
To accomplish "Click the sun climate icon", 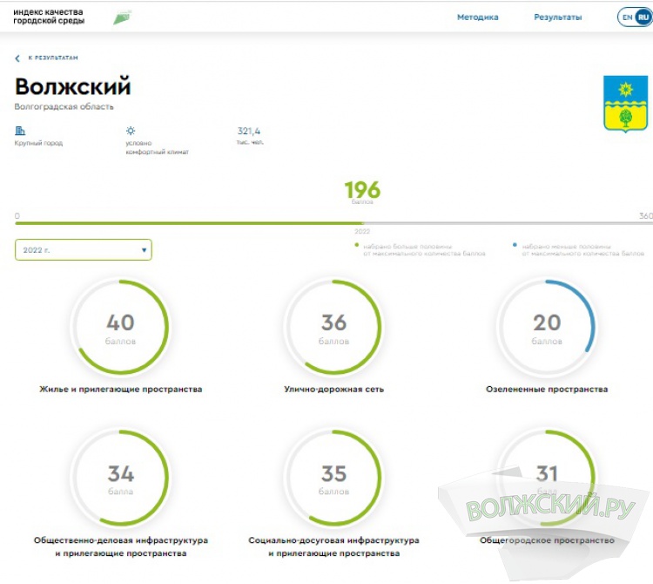I will click(x=131, y=131).
